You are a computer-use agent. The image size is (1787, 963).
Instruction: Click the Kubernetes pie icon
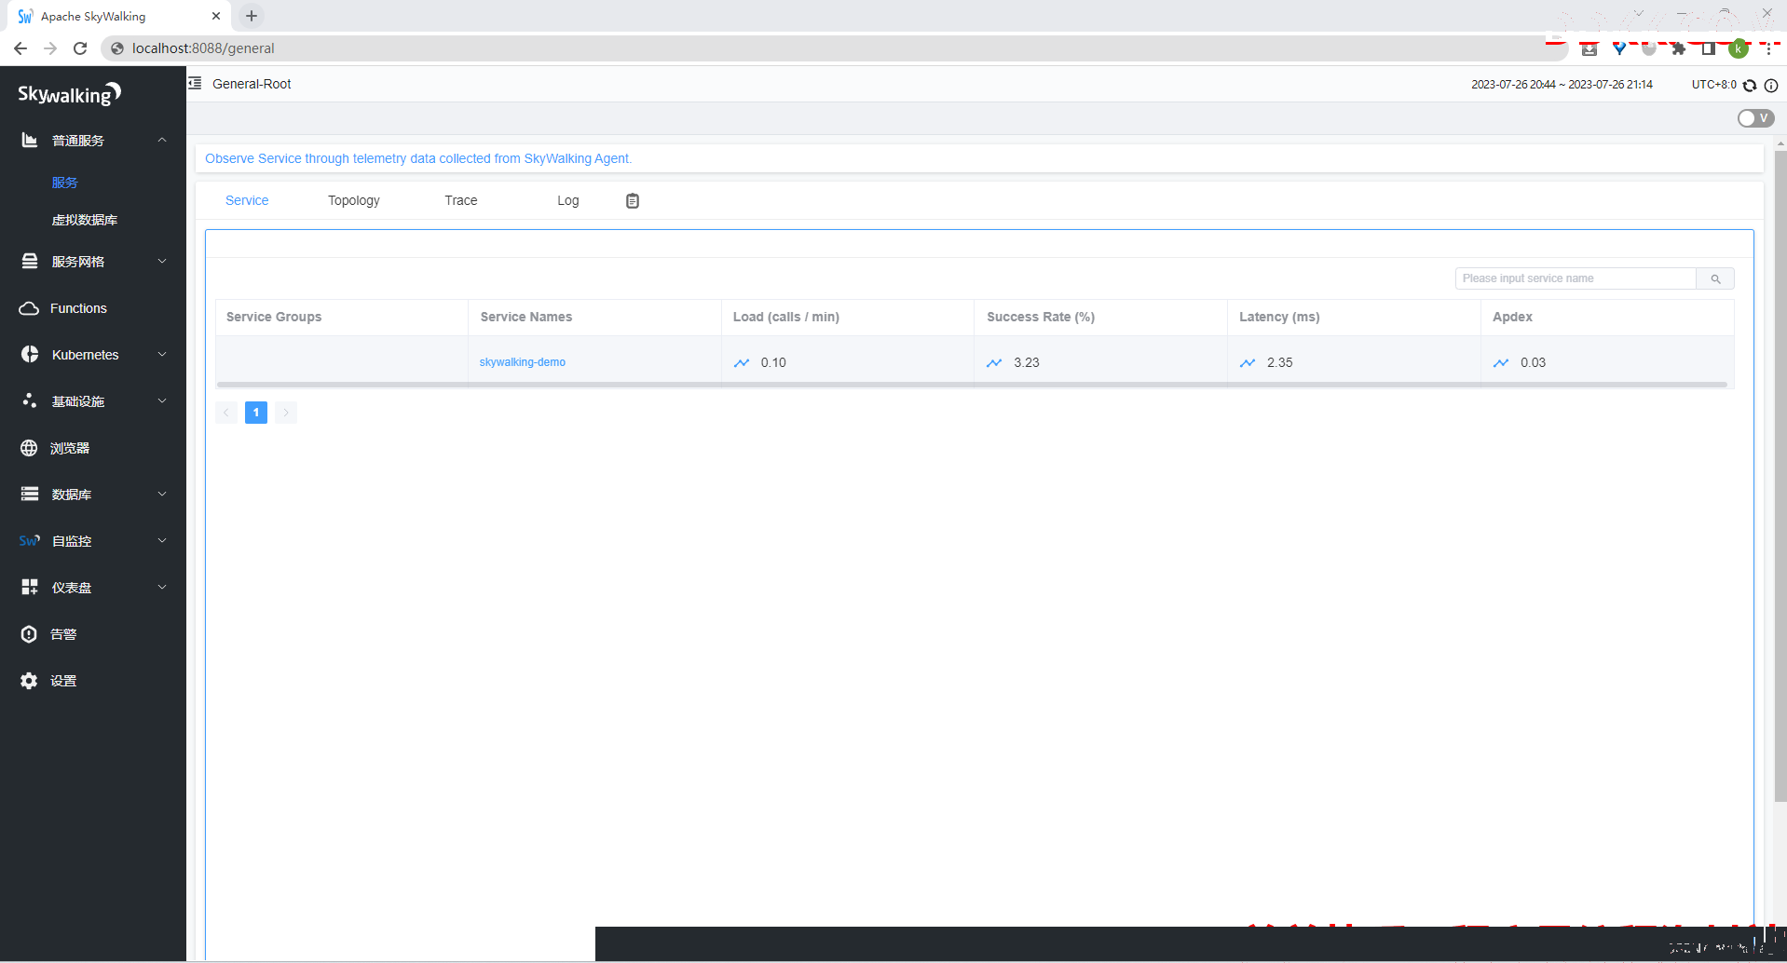coord(30,354)
